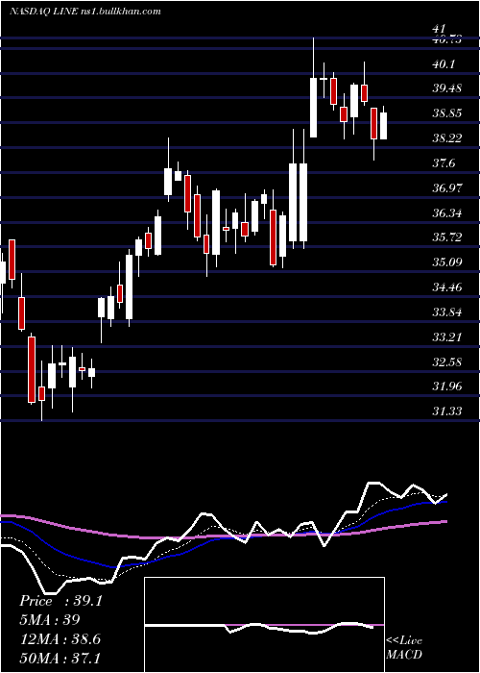Image resolution: width=480 pixels, height=673 pixels.
Task: Click the 39.48 price axis label
Action: [x=447, y=88]
